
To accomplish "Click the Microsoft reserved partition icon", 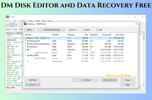I will point(28,44).
